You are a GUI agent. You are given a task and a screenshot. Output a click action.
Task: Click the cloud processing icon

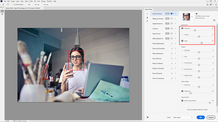tap(196, 14)
